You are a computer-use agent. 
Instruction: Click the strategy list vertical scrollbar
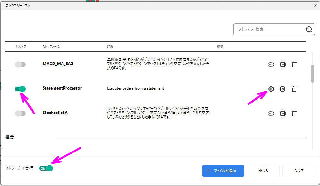[312, 74]
